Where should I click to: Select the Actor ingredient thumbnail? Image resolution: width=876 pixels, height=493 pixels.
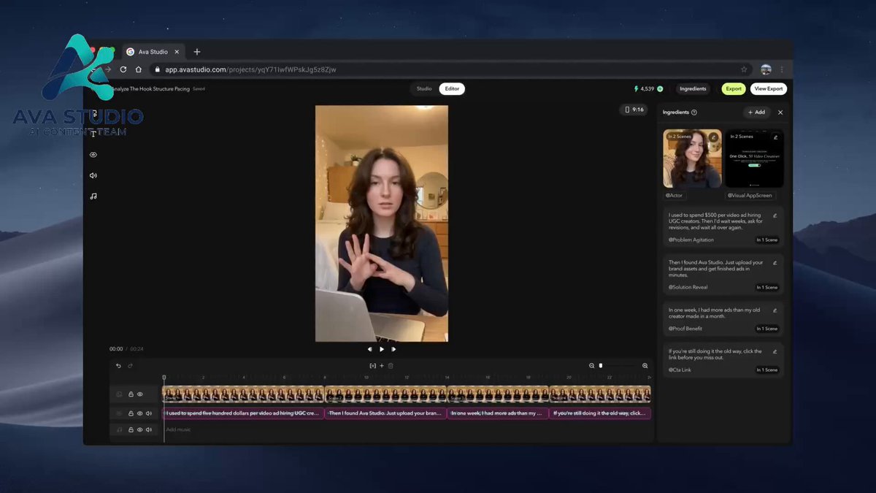click(692, 158)
